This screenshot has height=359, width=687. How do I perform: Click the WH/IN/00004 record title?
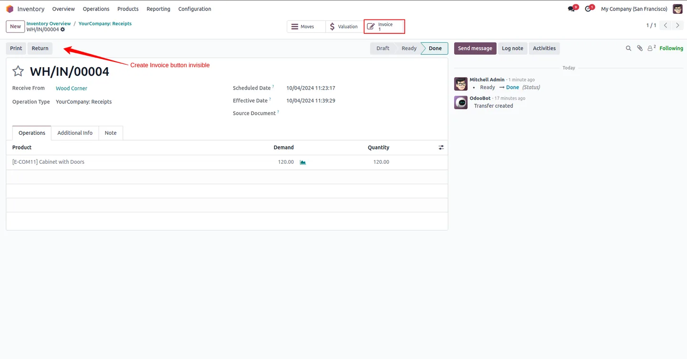[x=70, y=71]
